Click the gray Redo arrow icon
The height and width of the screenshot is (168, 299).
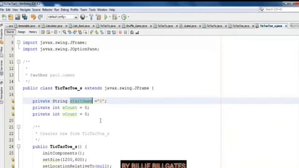(x=40, y=17)
